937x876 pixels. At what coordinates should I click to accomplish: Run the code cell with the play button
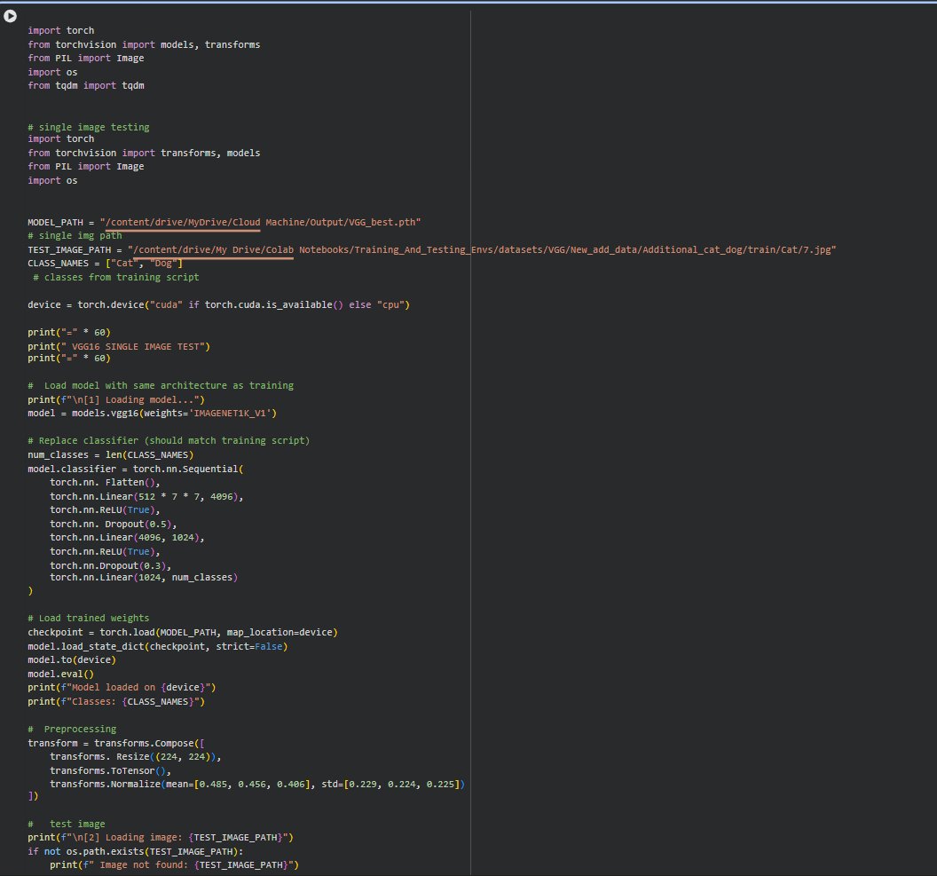point(10,16)
